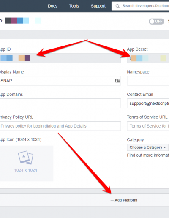This screenshot has width=169, height=218.
Task: Click the Privacy Policy URL field
Action: point(60,126)
